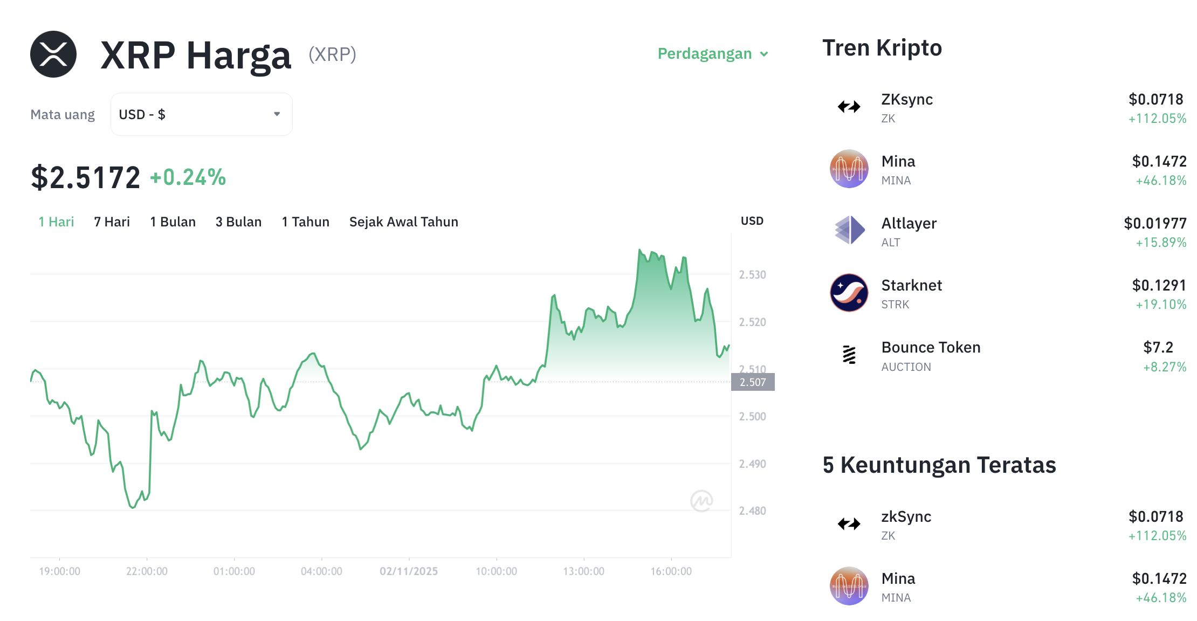Click the 2.507 current price marker on axis
The image size is (1197, 621).
click(753, 382)
